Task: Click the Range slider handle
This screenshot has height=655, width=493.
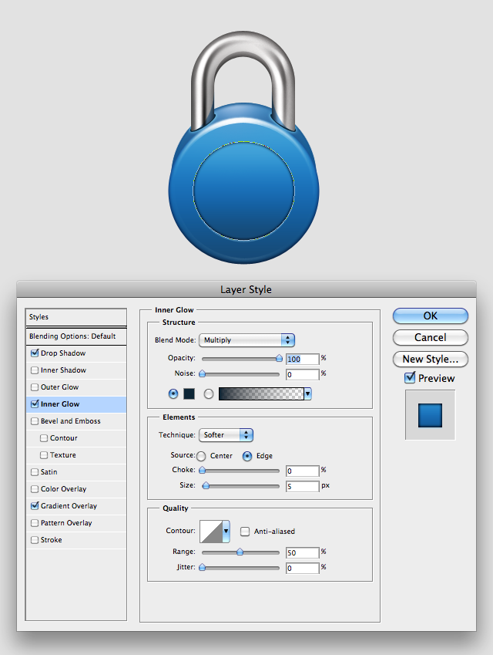Action: pyautogui.click(x=240, y=552)
